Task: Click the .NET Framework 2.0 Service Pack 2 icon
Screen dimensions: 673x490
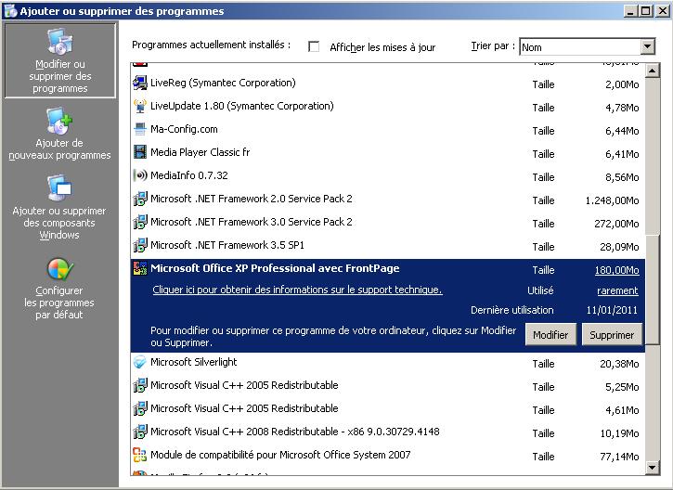Action: pyautogui.click(x=140, y=199)
